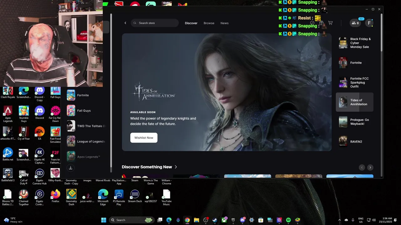Click the Epic store vertical scrollbar
The image size is (401, 225).
pyautogui.click(x=381, y=33)
